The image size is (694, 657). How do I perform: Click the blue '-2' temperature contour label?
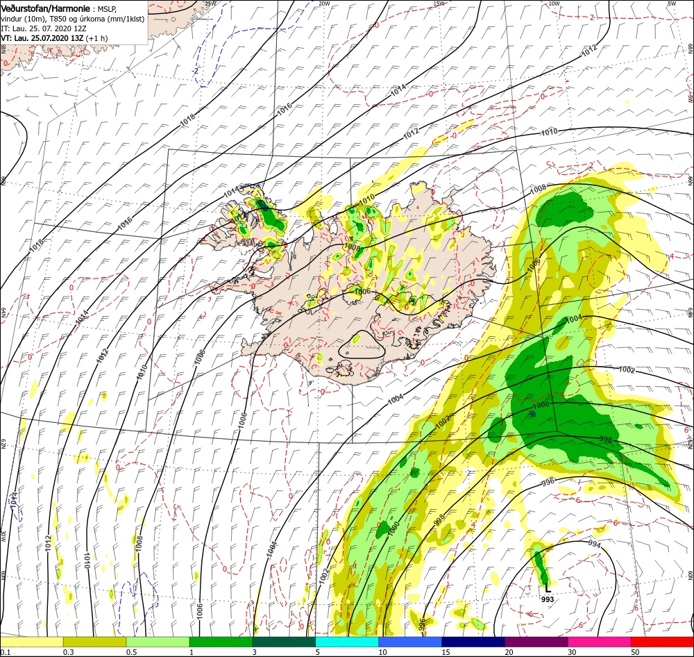pyautogui.click(x=195, y=71)
